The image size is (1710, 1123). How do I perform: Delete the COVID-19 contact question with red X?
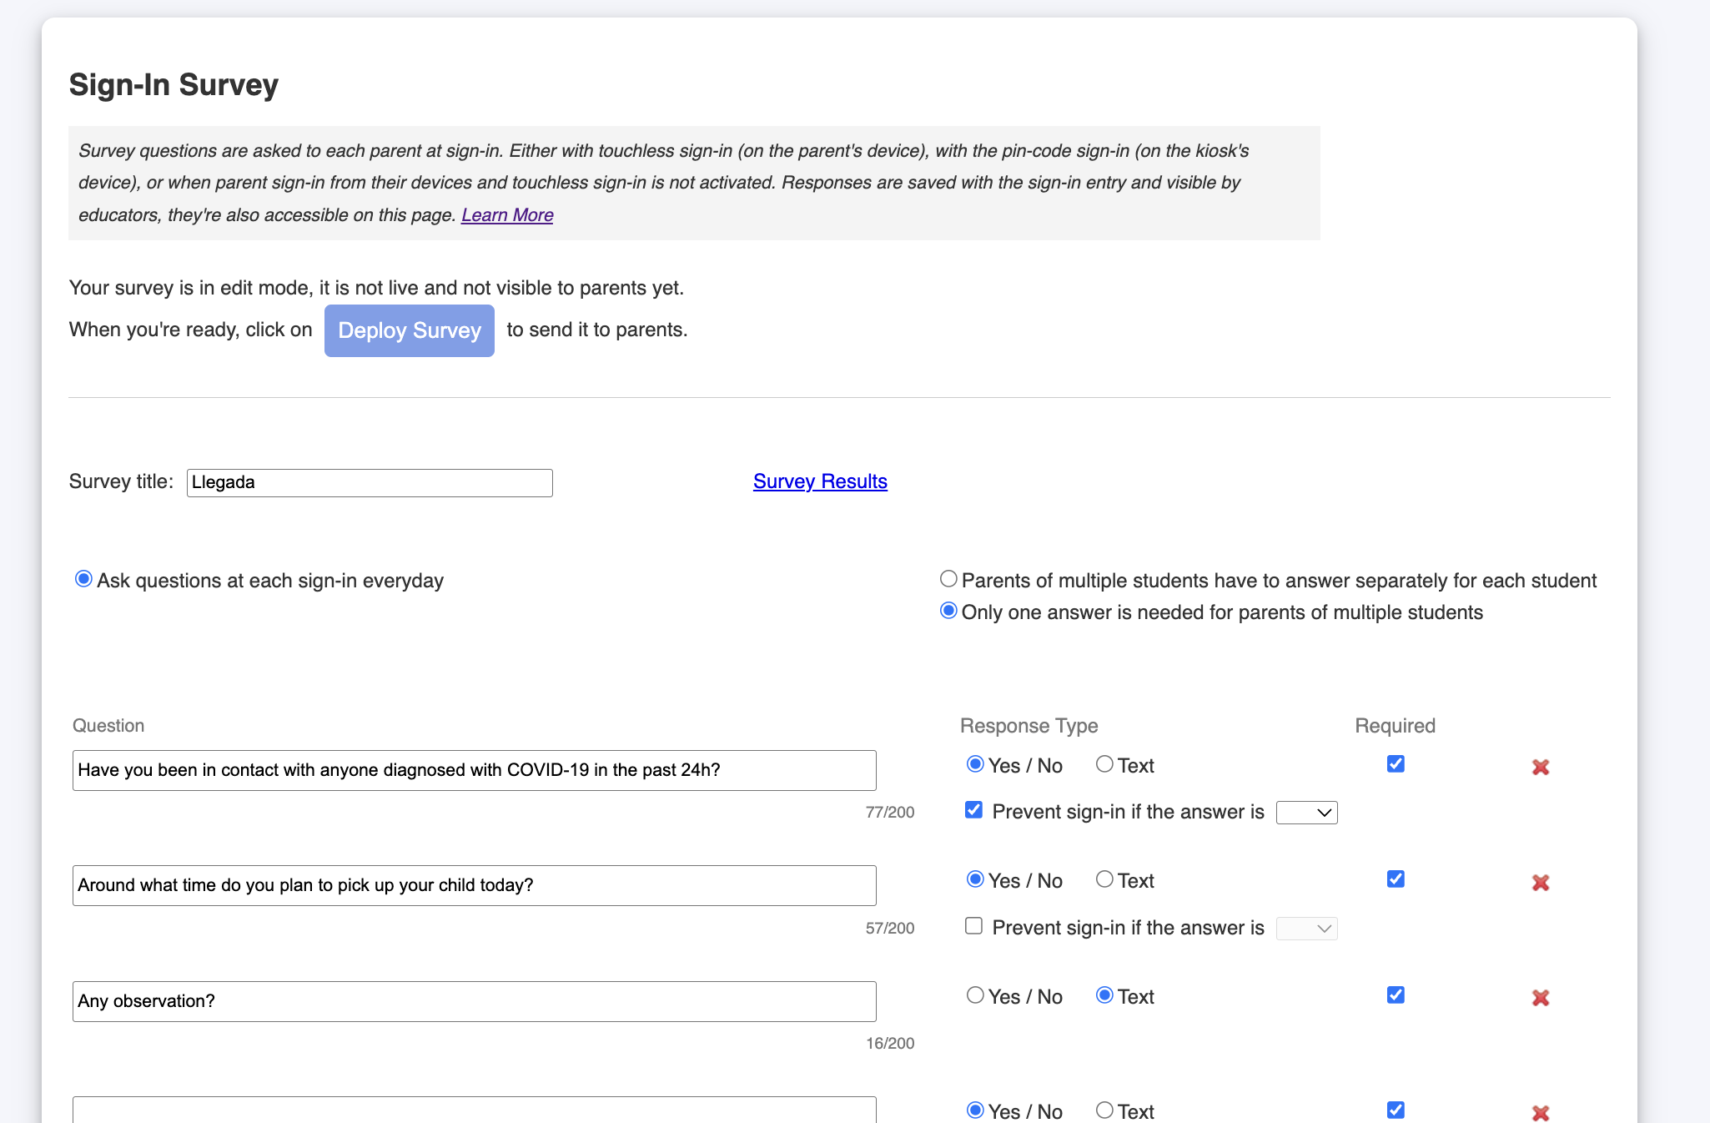click(x=1540, y=767)
